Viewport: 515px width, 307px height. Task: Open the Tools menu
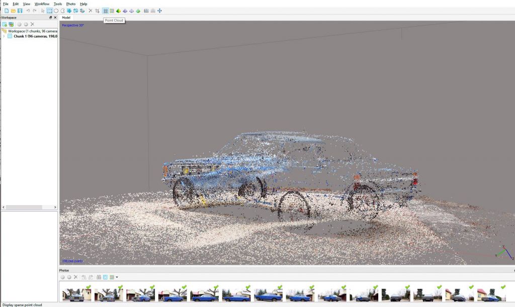[58, 4]
